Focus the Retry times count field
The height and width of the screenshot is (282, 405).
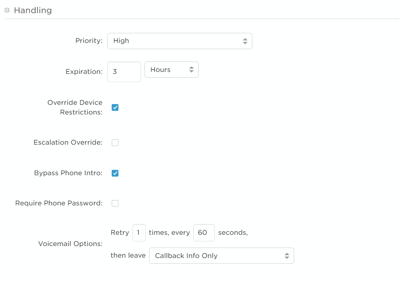tap(139, 233)
